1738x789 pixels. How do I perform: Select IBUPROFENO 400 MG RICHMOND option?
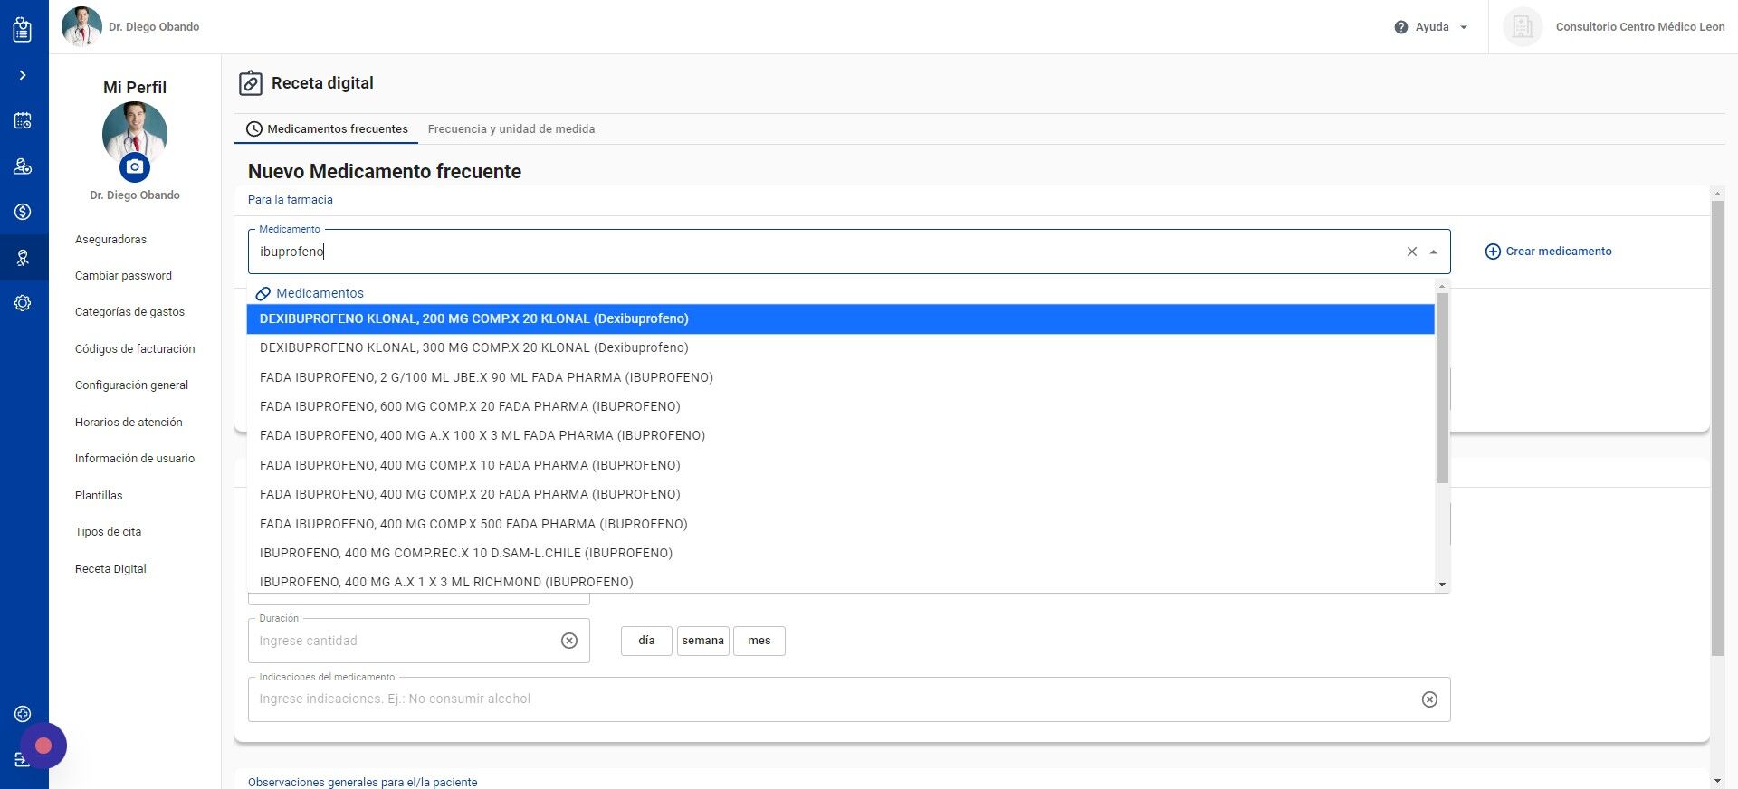pos(840,581)
